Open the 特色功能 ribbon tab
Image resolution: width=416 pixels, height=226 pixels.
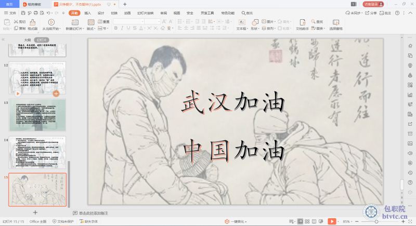tap(228, 13)
